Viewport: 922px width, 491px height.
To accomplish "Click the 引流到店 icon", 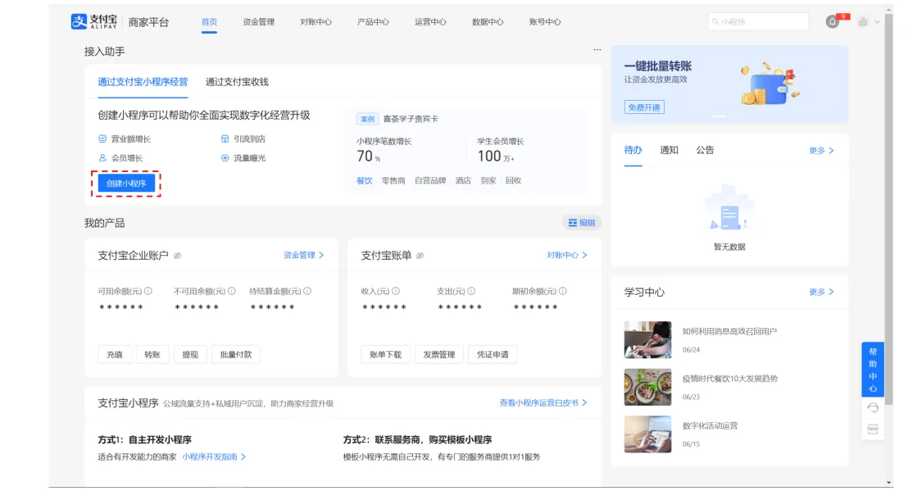I will [x=225, y=139].
